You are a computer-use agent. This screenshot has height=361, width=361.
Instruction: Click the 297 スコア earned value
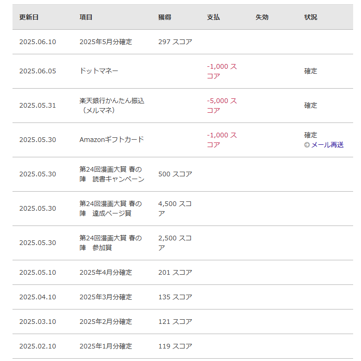click(175, 42)
